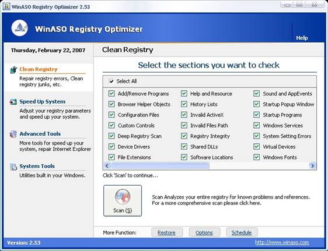
Task: Click the Clean Registry sidebar icon
Action: pyautogui.click(x=13, y=70)
